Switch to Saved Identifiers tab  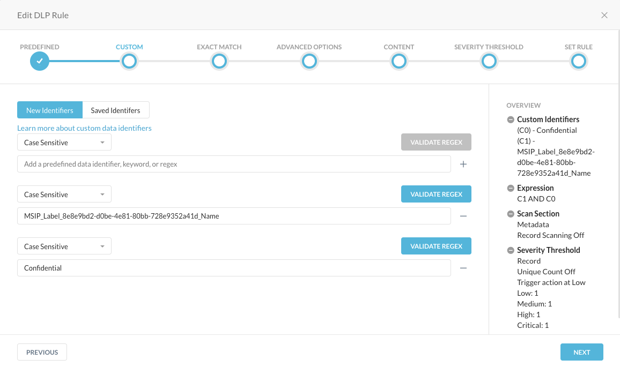tap(115, 110)
